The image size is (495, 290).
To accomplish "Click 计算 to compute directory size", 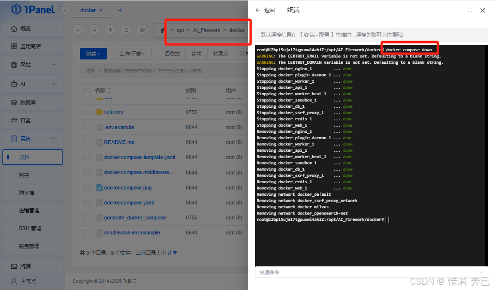I will (x=172, y=253).
